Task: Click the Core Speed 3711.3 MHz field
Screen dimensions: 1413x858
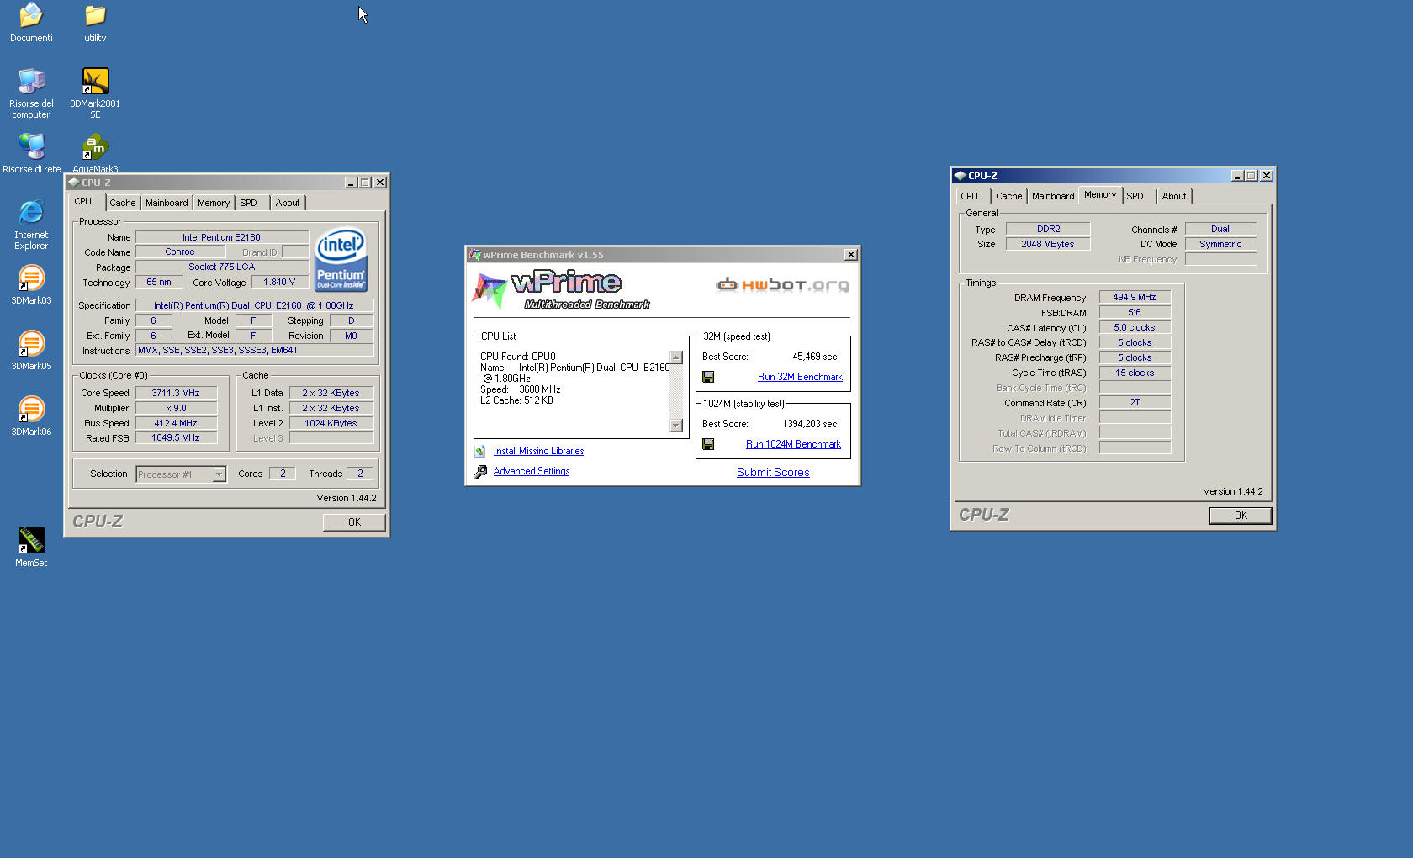Action: (176, 394)
